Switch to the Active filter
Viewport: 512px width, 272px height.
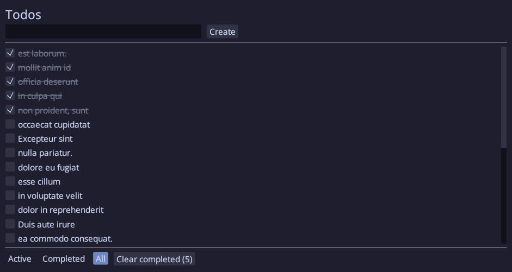[20, 258]
